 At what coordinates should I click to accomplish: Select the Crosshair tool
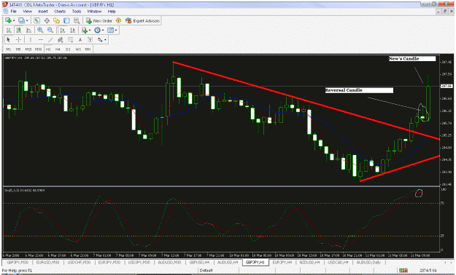coord(18,40)
